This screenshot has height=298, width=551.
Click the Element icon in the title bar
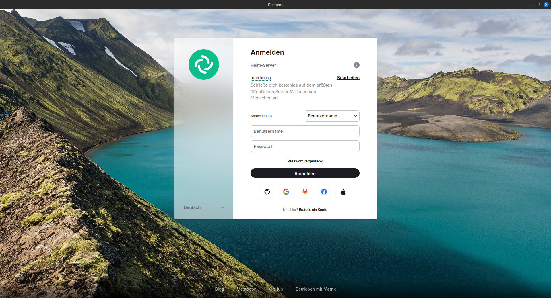[275, 5]
